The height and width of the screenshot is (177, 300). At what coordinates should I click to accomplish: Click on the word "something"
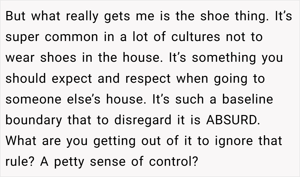[x=224, y=58]
